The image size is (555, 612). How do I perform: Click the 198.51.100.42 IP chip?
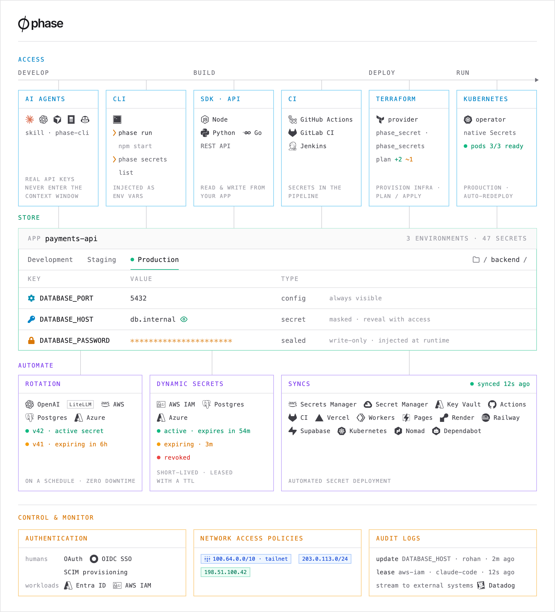coord(225,572)
